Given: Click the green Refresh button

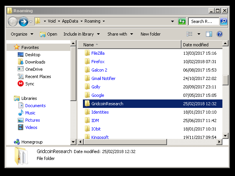Looking at the screenshot, I should point(182,21).
